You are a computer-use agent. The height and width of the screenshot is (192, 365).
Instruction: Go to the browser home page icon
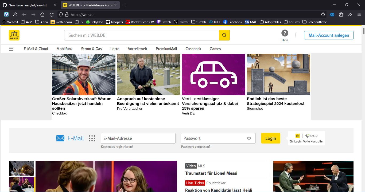[42, 15]
